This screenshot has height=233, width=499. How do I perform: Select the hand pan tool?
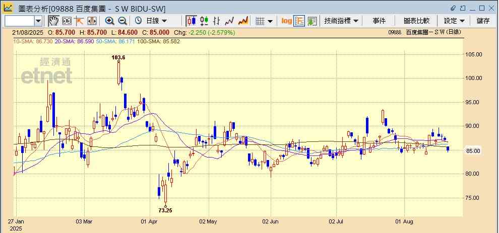(x=53, y=21)
